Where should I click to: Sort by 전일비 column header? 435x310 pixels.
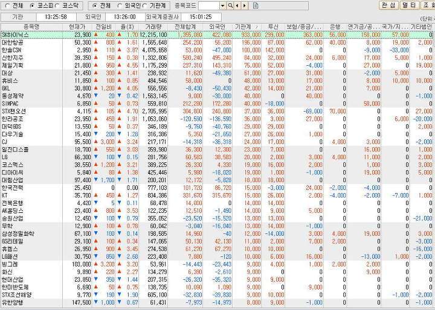[103, 27]
